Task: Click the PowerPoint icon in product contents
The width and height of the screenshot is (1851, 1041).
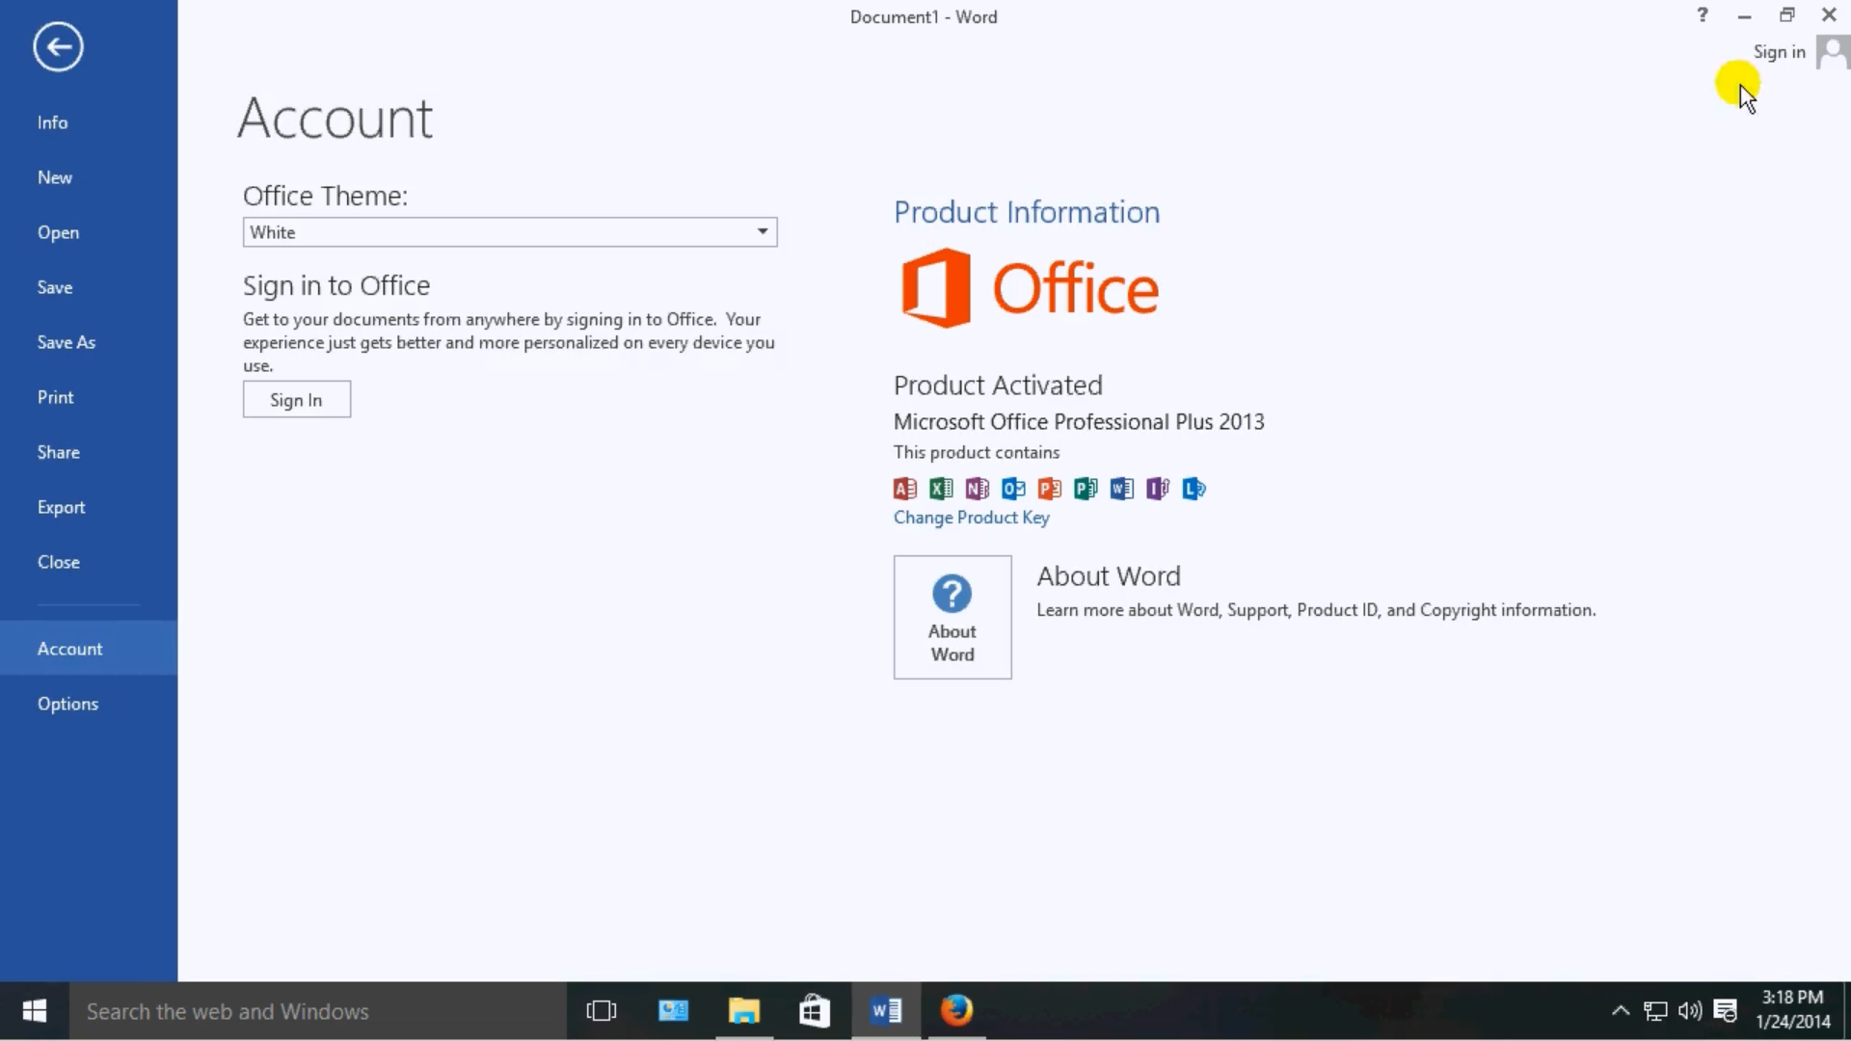Action: pyautogui.click(x=1049, y=488)
